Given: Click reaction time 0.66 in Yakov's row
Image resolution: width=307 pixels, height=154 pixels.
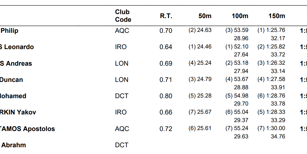Looking at the screenshot, I should (x=166, y=112).
